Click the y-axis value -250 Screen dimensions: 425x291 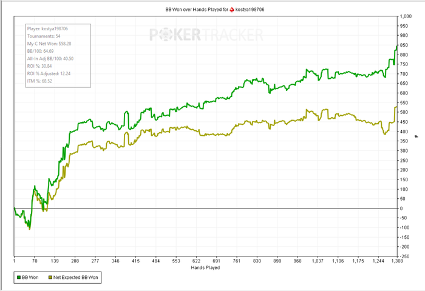[404, 256]
